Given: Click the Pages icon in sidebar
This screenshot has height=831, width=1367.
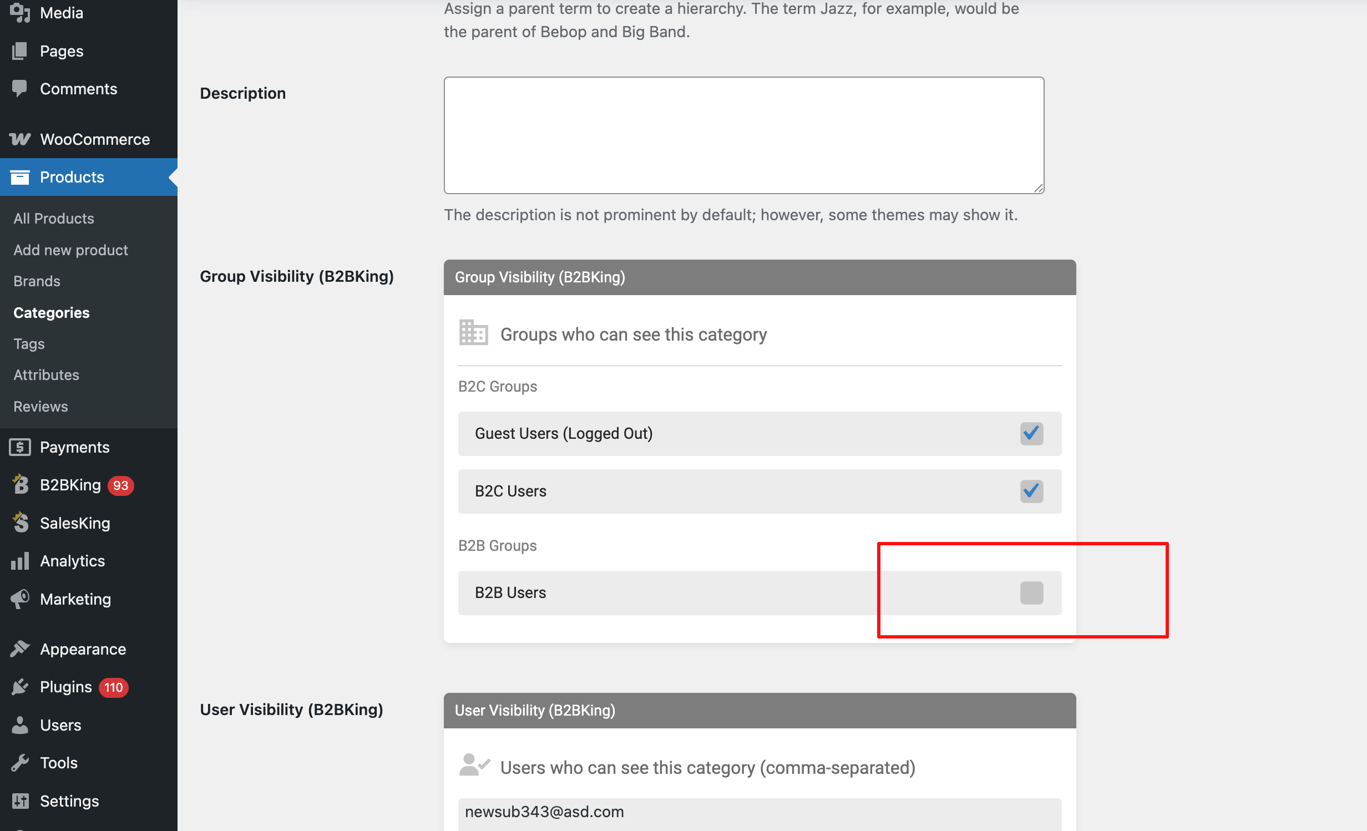Looking at the screenshot, I should (20, 51).
